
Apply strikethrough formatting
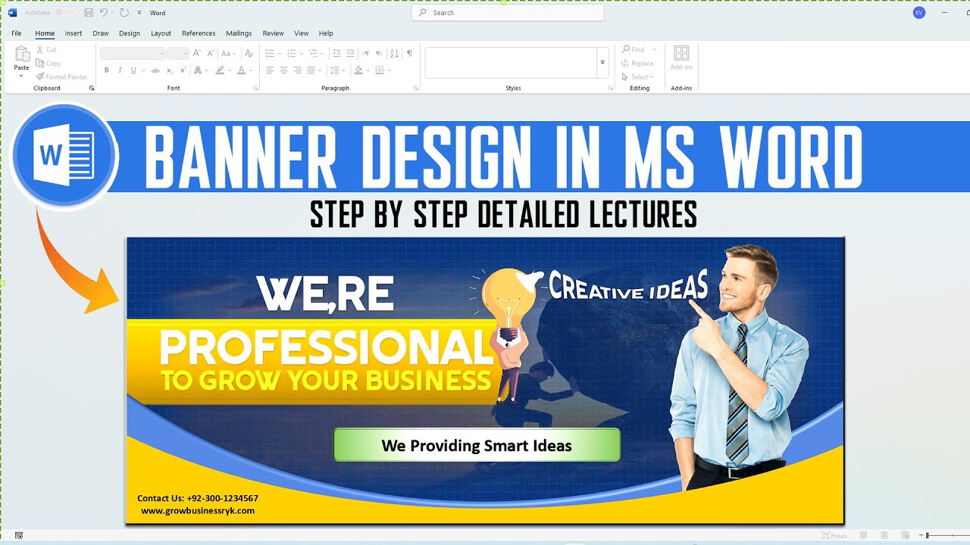point(155,70)
